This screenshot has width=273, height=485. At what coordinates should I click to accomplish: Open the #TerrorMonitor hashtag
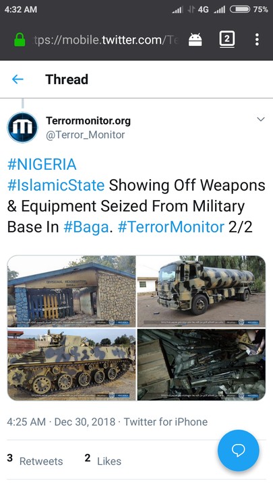coord(171,227)
